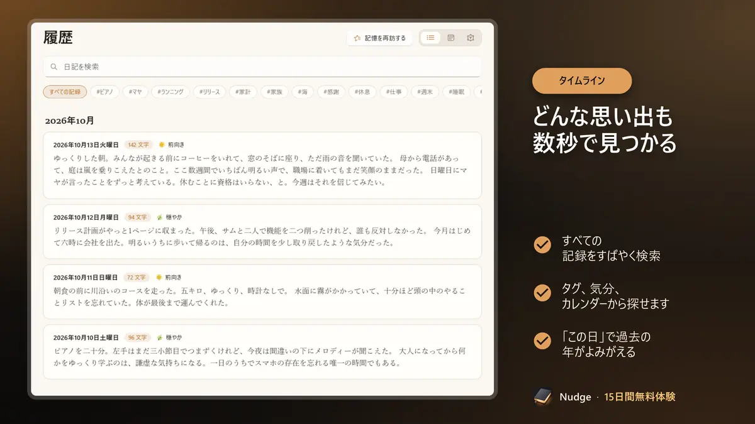Screen dimensions: 755x424
Task: Select the すべての記録 filter chip
Action: pyautogui.click(x=65, y=92)
